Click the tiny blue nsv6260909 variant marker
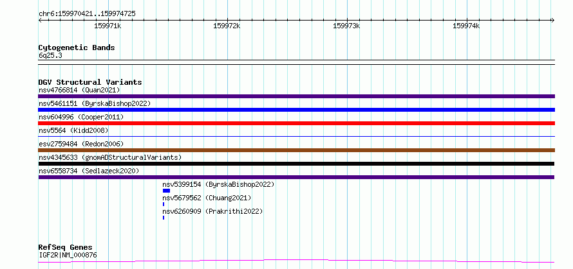573x269 pixels. [164, 218]
